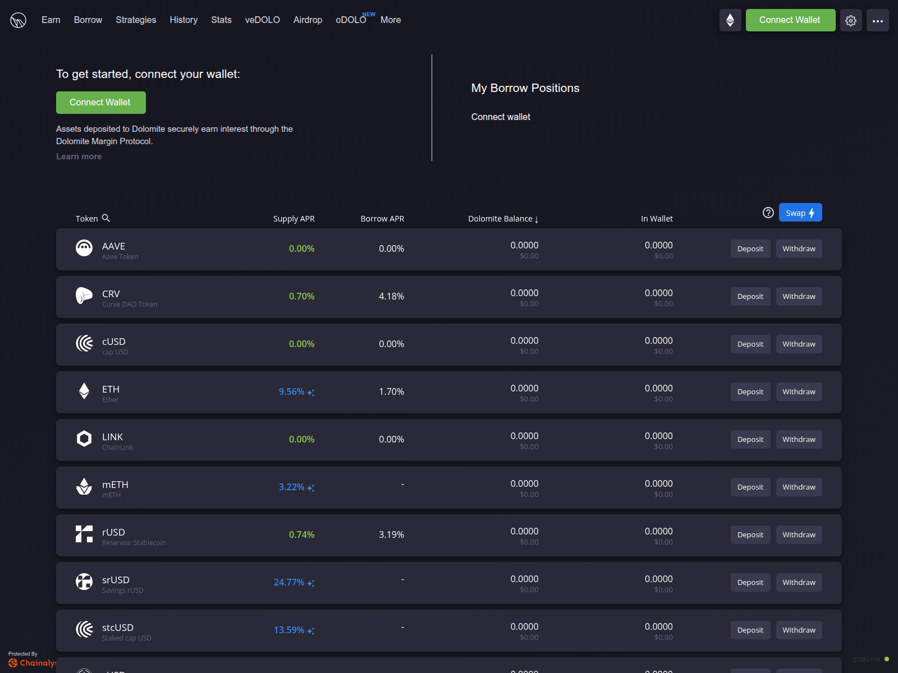Click the ETH token icon

pos(84,391)
